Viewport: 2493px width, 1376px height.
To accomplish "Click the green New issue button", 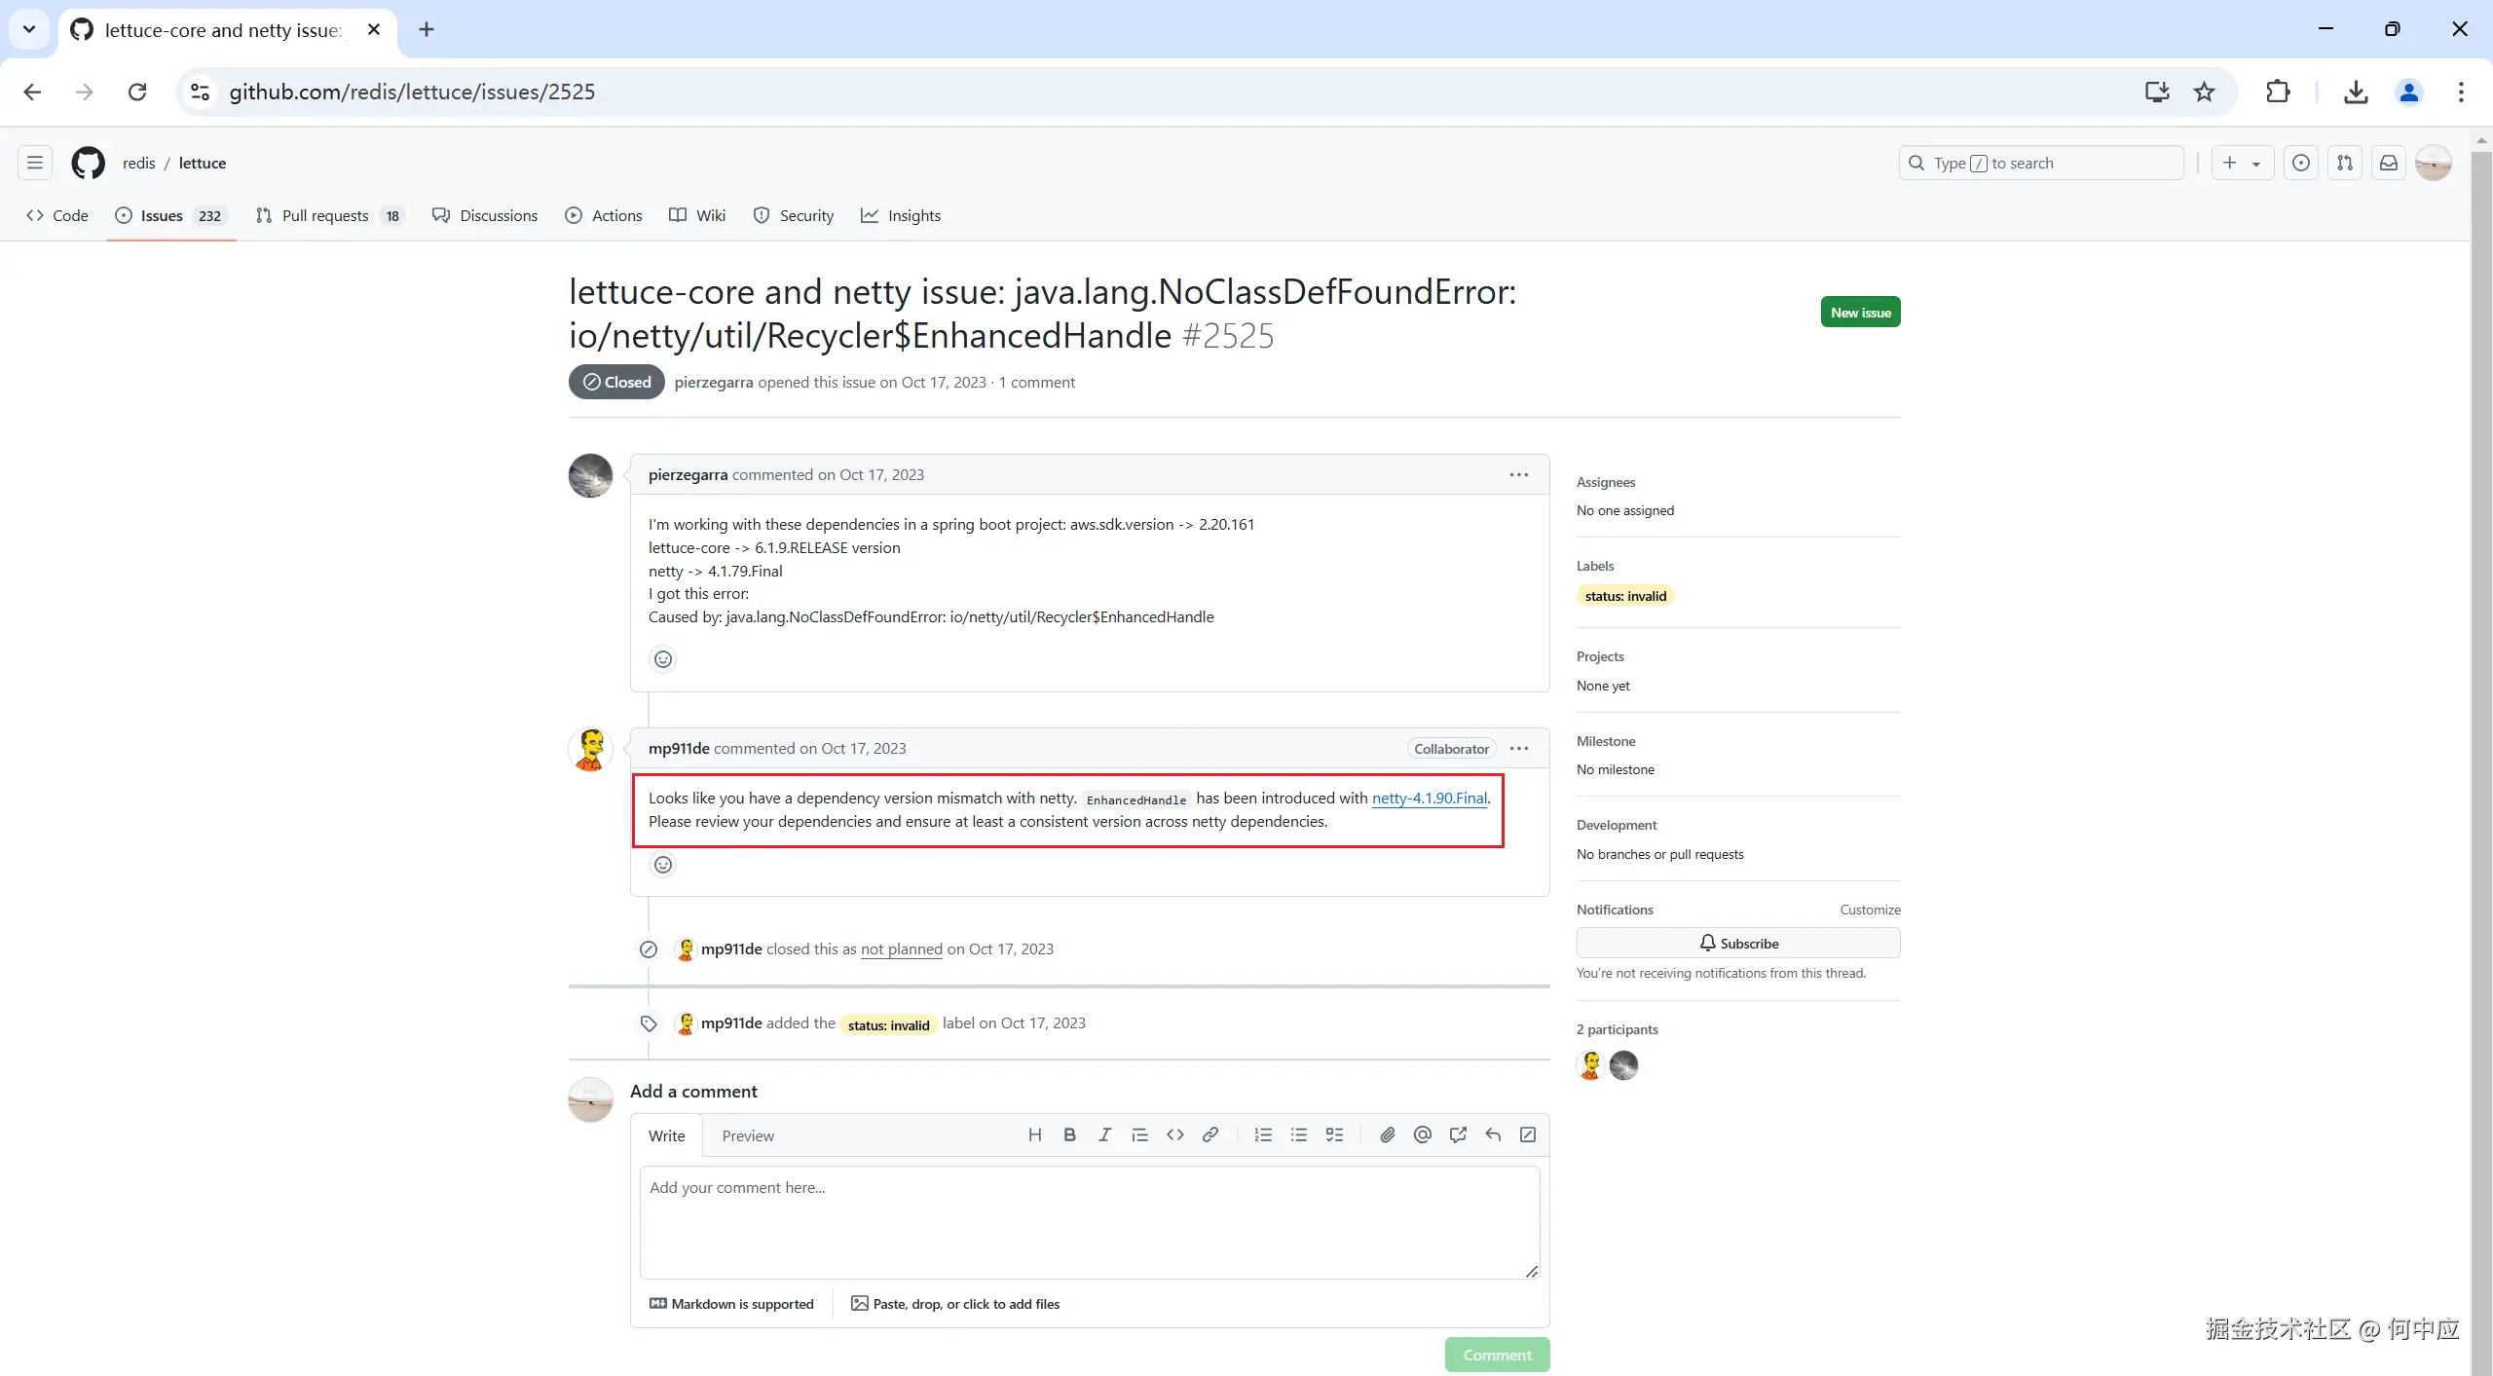I will (1860, 313).
